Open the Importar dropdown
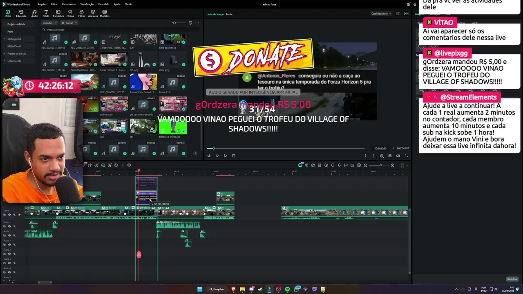Screen dimensions: 523x294 pyautogui.click(x=49, y=23)
